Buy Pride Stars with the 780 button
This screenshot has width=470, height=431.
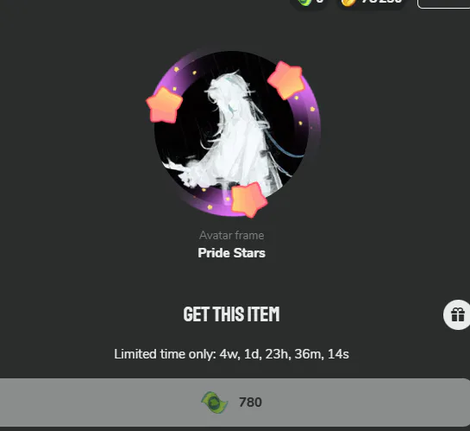click(x=235, y=402)
